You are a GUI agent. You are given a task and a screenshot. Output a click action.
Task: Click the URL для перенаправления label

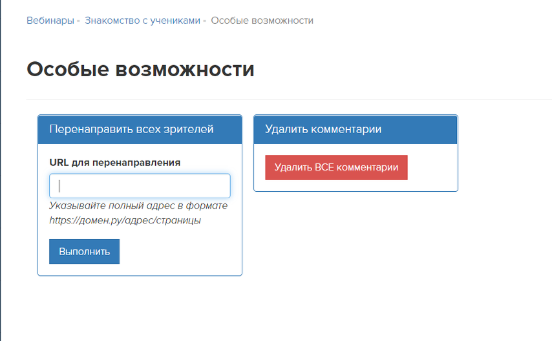pyautogui.click(x=115, y=163)
